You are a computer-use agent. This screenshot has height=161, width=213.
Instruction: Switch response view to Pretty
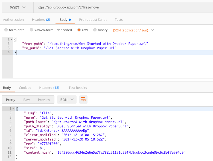tap(11, 100)
